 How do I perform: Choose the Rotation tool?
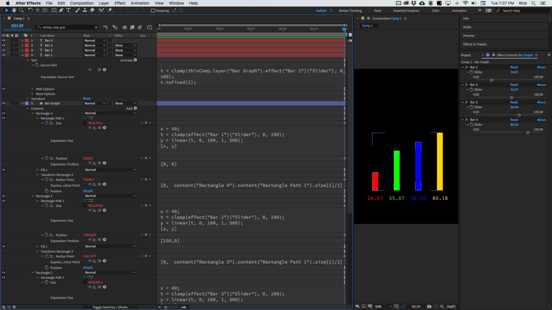[x=30, y=10]
